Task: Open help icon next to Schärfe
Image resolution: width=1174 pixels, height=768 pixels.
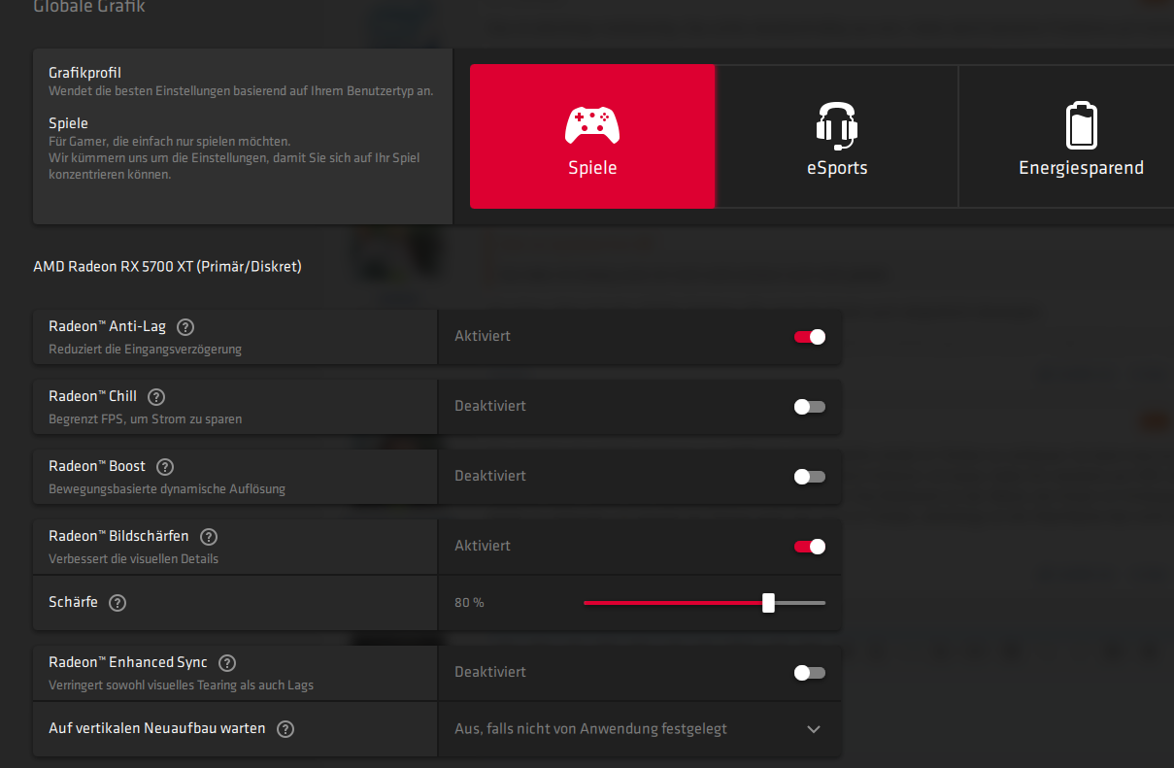Action: pos(117,603)
